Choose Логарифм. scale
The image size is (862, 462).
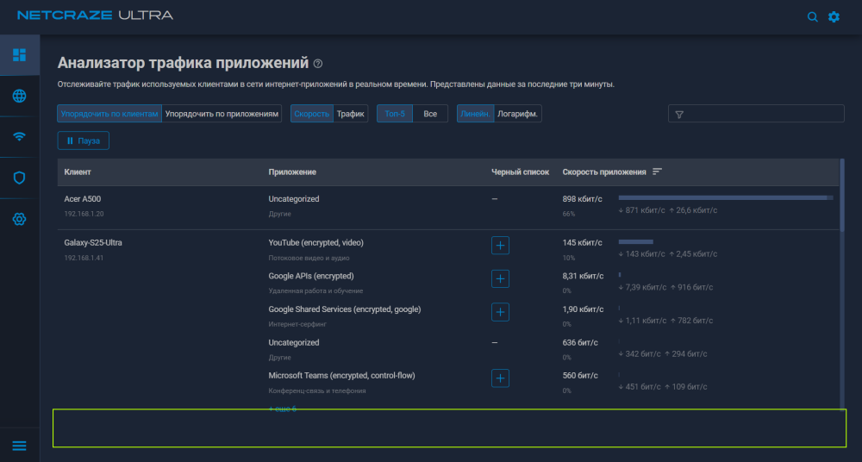[x=518, y=114]
